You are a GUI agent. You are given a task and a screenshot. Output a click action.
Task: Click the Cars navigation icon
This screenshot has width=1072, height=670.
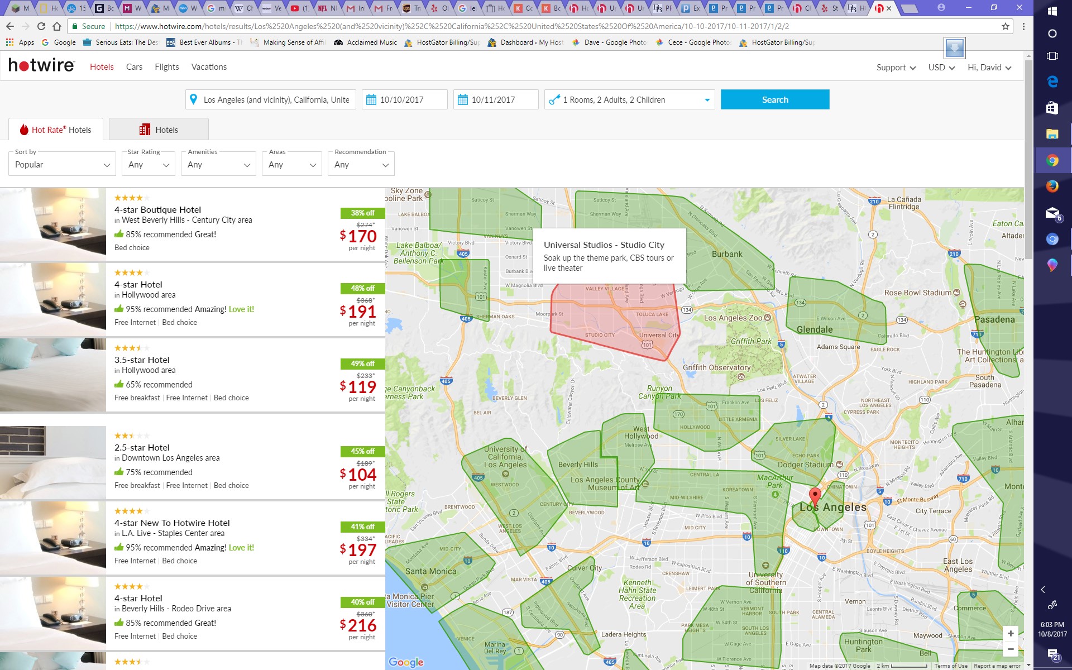(133, 66)
